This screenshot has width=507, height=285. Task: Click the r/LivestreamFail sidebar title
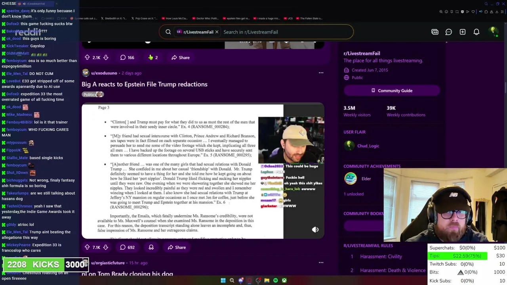coord(362,53)
